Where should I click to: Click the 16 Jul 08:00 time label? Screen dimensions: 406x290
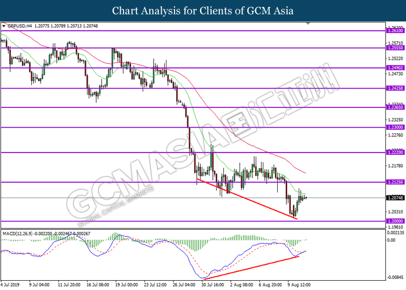tap(97, 285)
